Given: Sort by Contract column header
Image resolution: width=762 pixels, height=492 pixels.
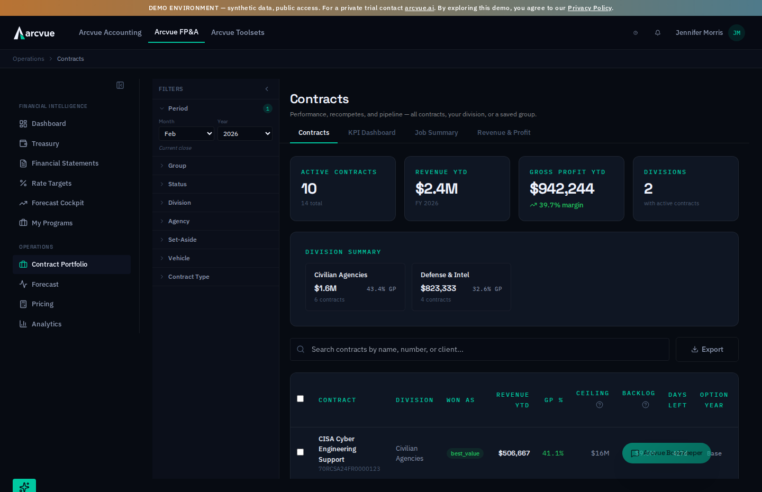Looking at the screenshot, I should (337, 400).
